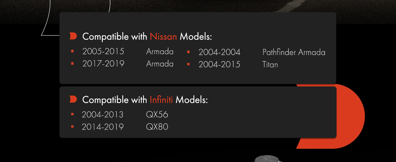Click the QX80 model label
396x162 pixels.
pyautogui.click(x=157, y=127)
